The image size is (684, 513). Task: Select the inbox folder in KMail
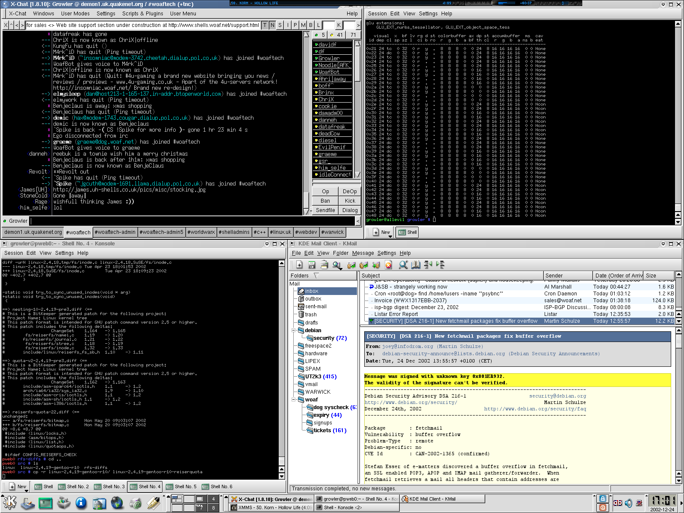(x=327, y=291)
